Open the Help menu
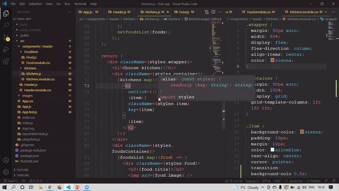 tap(93, 4)
